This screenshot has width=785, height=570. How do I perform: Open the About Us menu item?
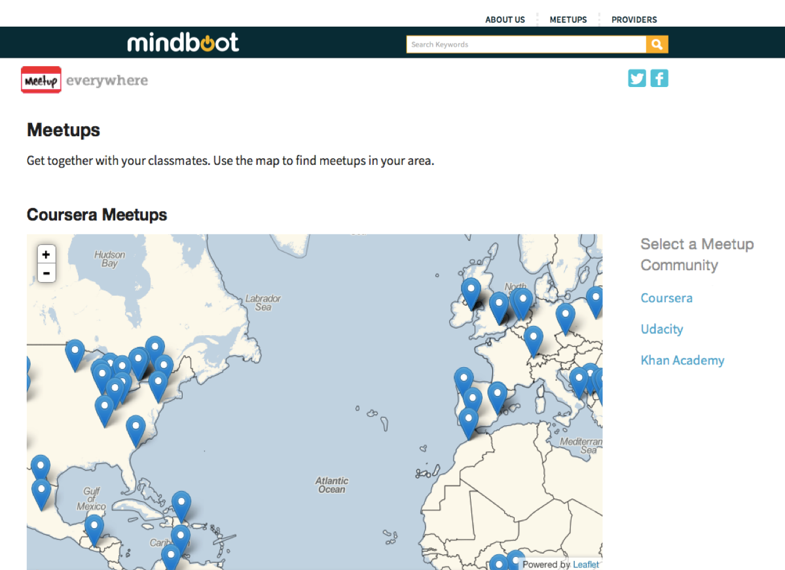(x=505, y=20)
